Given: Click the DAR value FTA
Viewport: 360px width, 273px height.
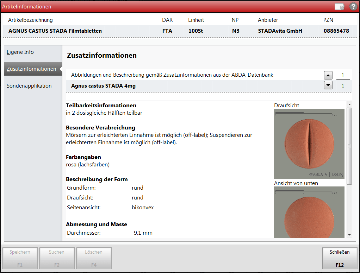Looking at the screenshot, I should coord(167,31).
